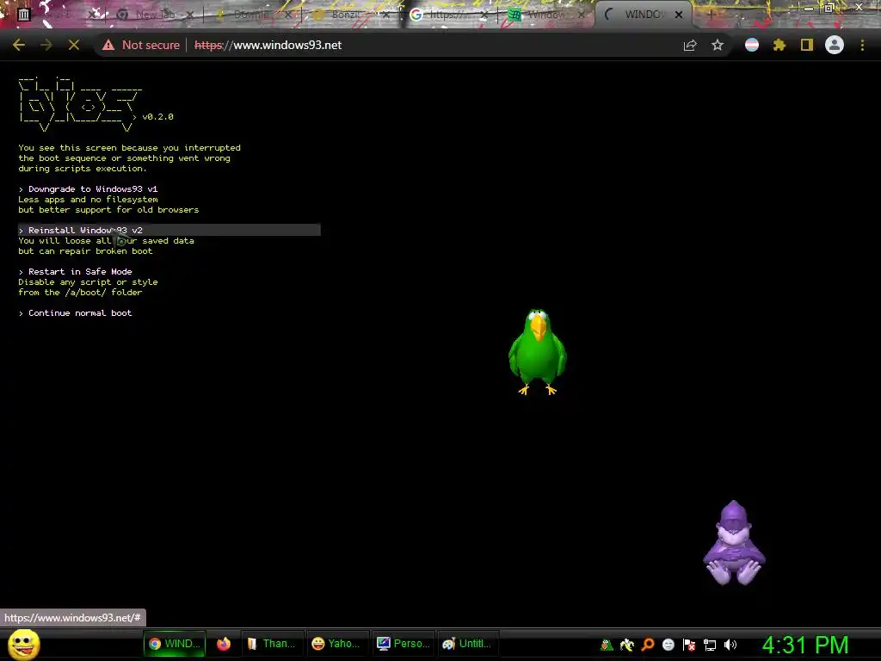Click the green parrot tray icon

(607, 644)
